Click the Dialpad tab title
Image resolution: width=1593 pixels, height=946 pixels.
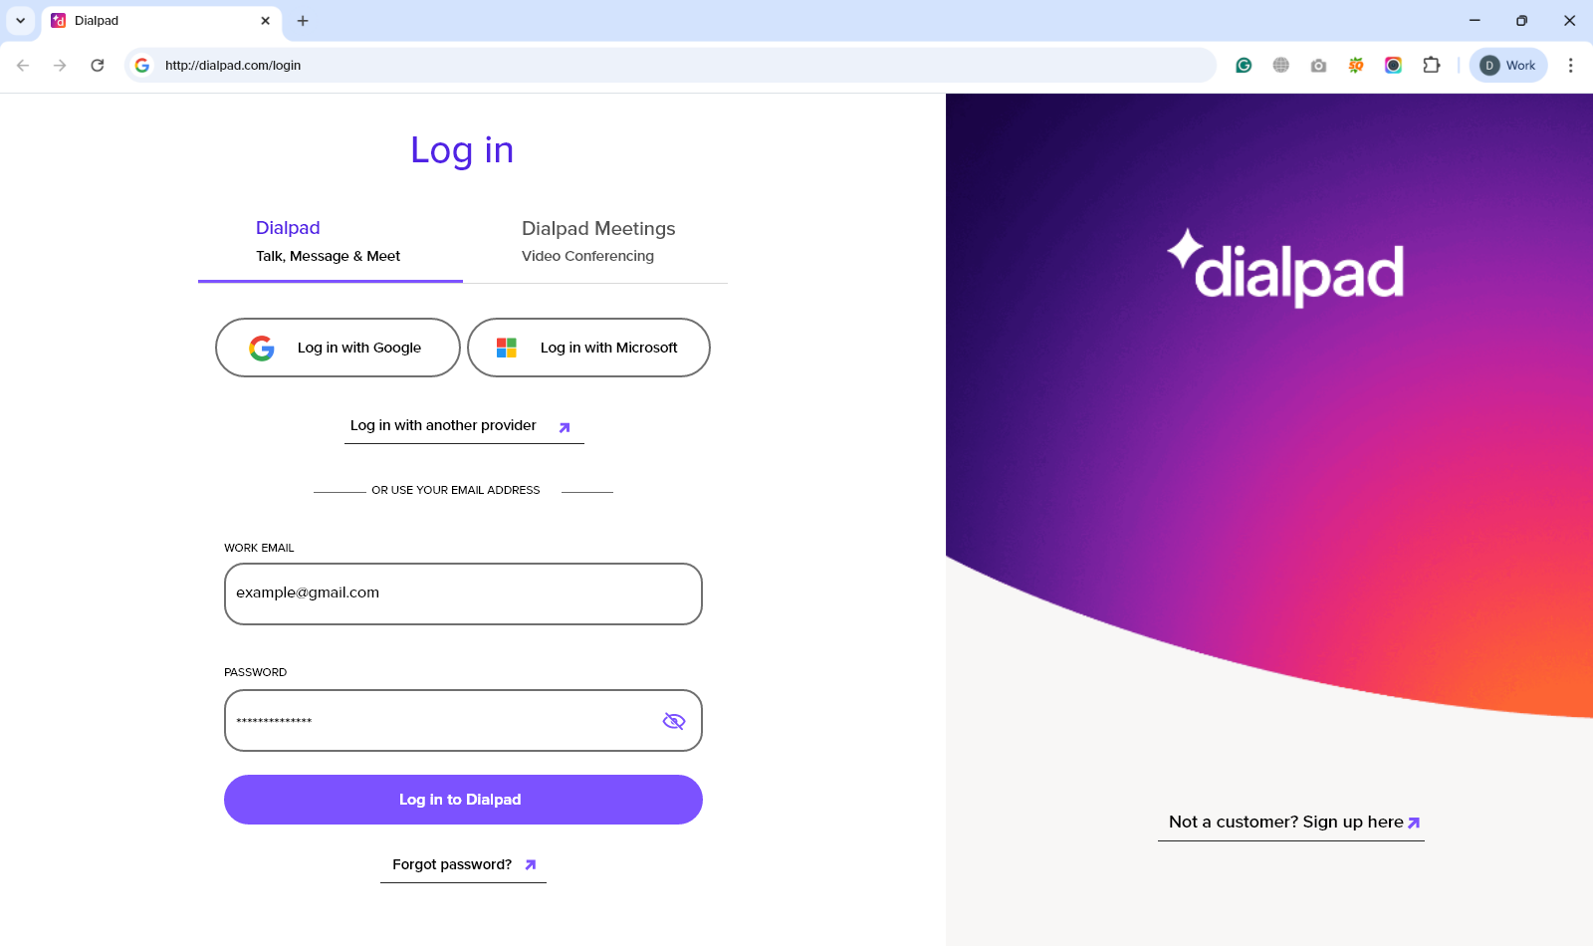click(x=97, y=21)
